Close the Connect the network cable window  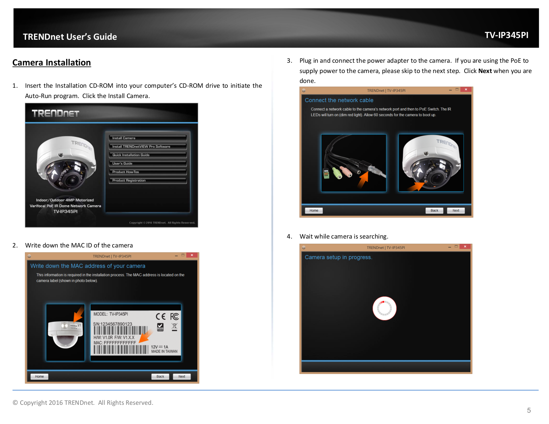pyautogui.click(x=466, y=89)
